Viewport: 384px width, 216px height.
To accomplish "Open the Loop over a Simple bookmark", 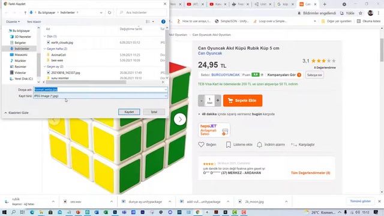I will (270, 22).
